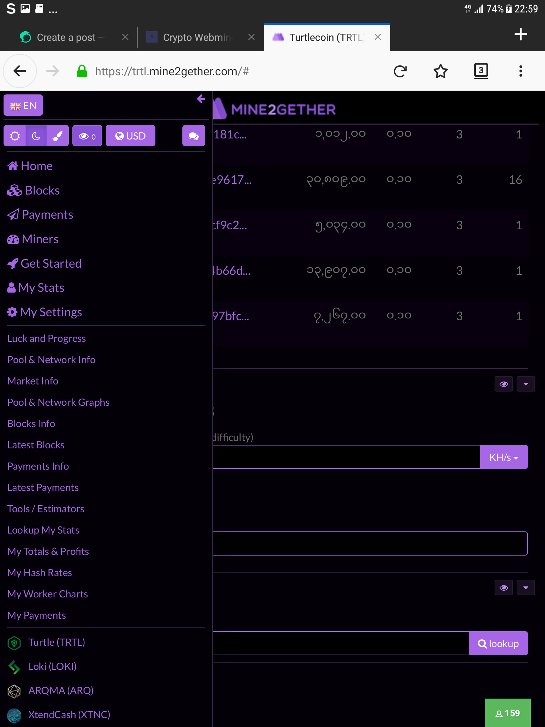Open block hash 97bfc... link
Image resolution: width=545 pixels, height=727 pixels.
point(231,316)
